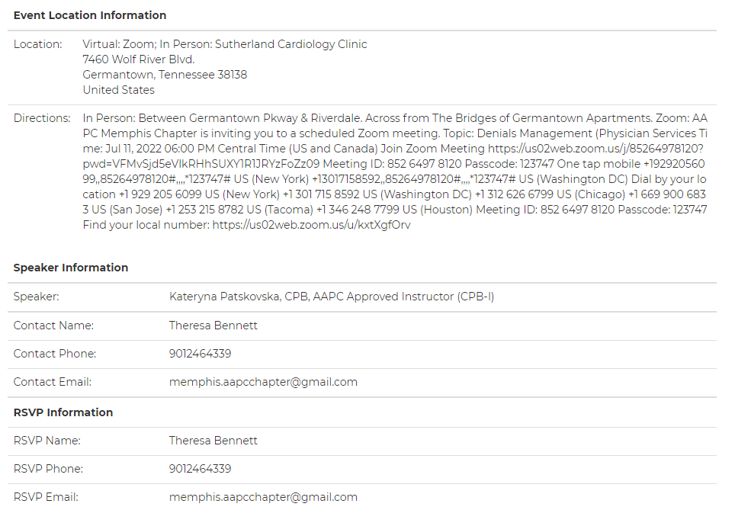
Task: Click the Event Location Information heading
Action: (90, 15)
